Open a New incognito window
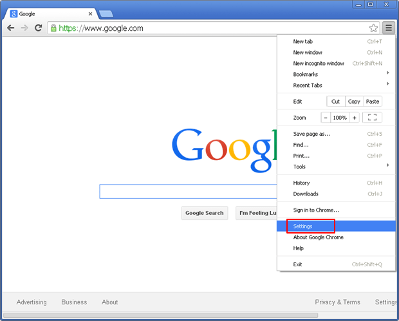 (337, 63)
